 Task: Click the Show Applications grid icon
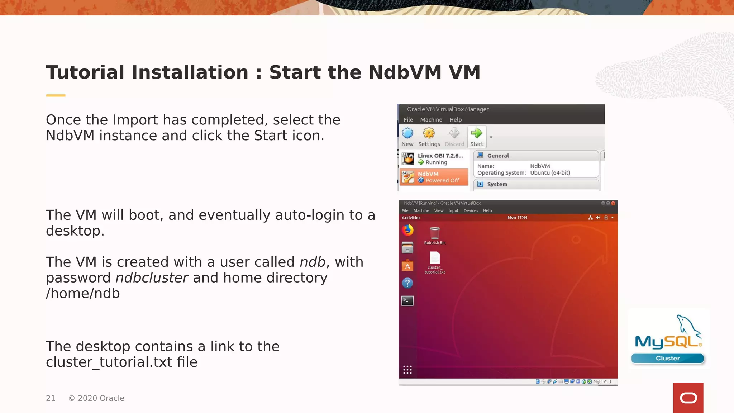point(407,370)
